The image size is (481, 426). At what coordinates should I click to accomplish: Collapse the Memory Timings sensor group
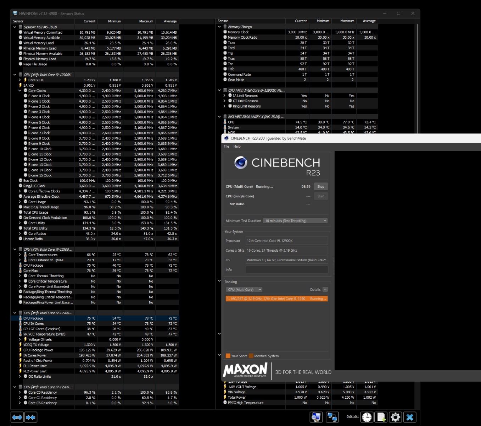pos(219,27)
